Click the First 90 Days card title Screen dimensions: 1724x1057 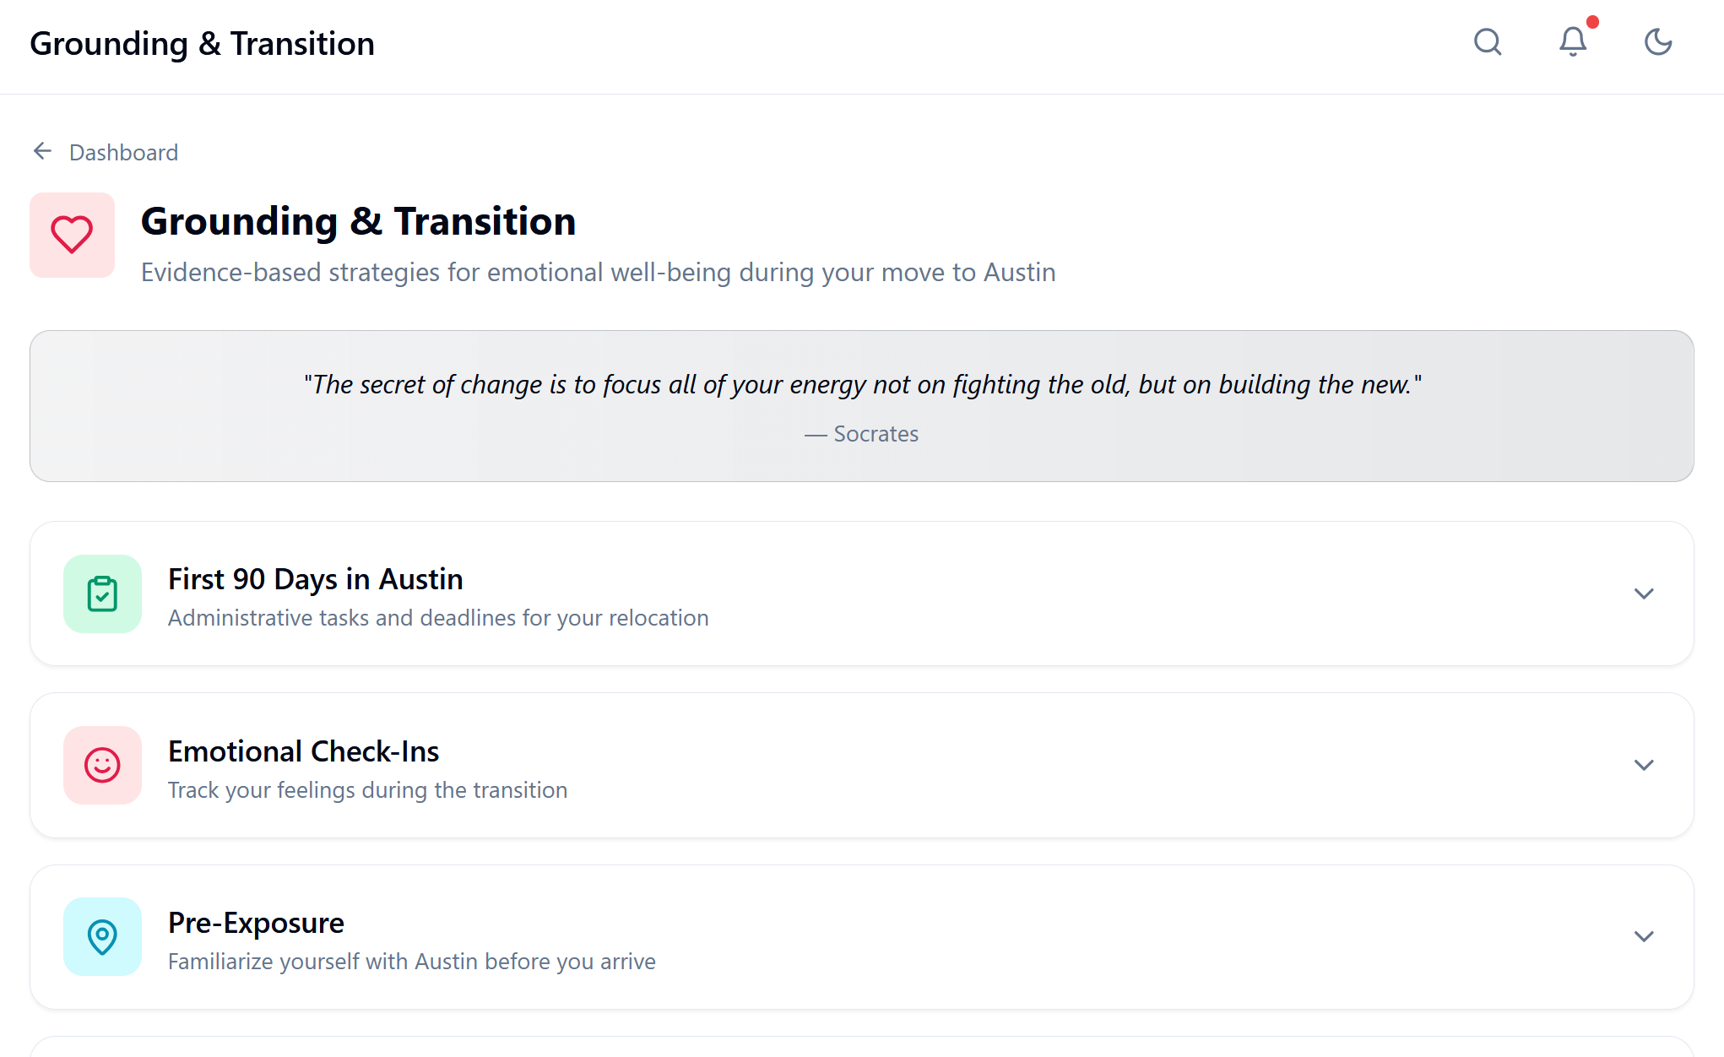[x=315, y=579]
